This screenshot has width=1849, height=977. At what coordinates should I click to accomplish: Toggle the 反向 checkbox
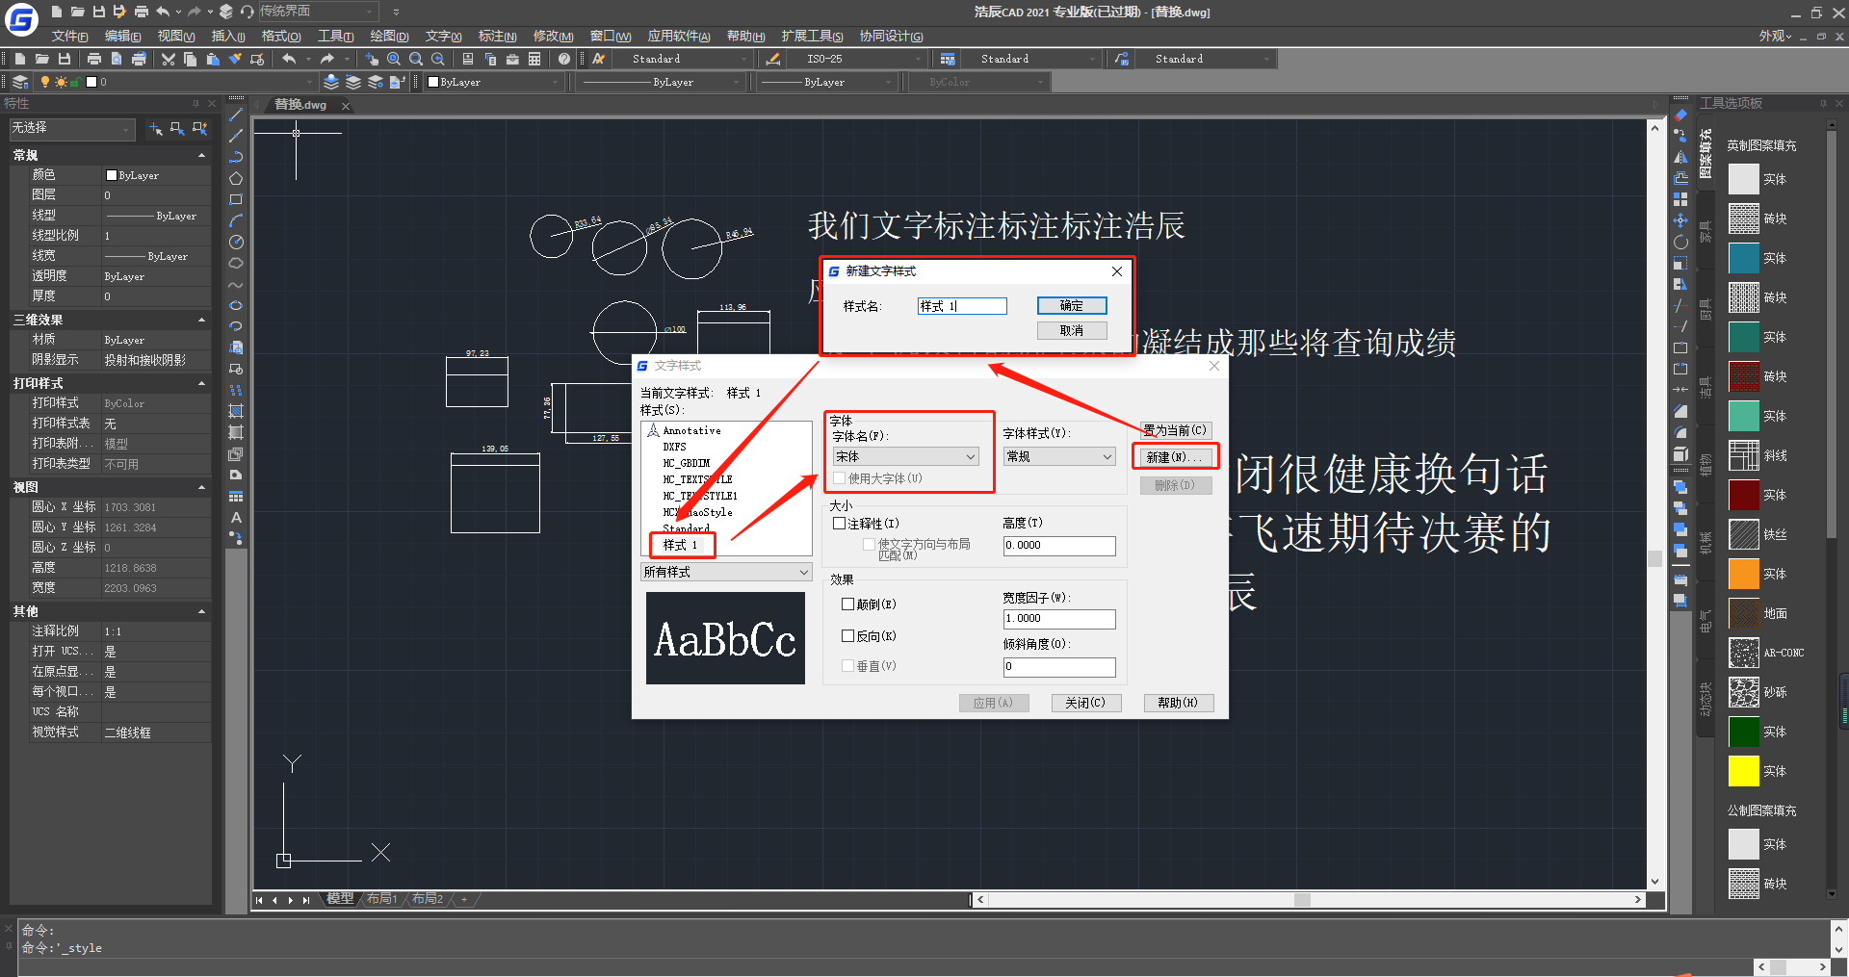(848, 636)
